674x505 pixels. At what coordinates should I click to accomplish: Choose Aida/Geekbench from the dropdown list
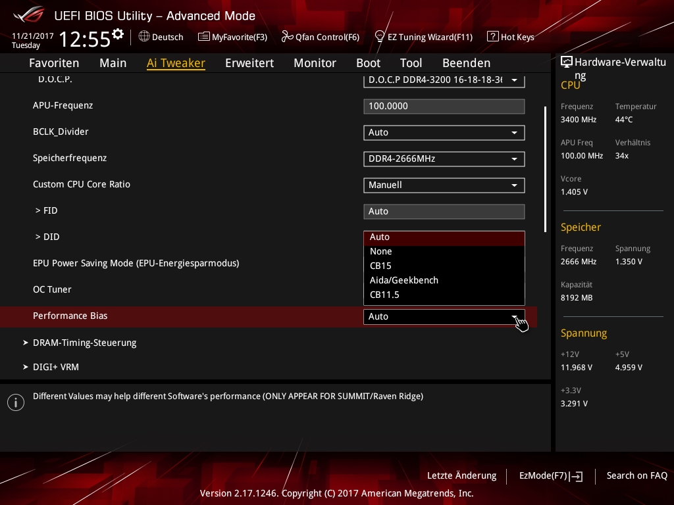(x=444, y=280)
